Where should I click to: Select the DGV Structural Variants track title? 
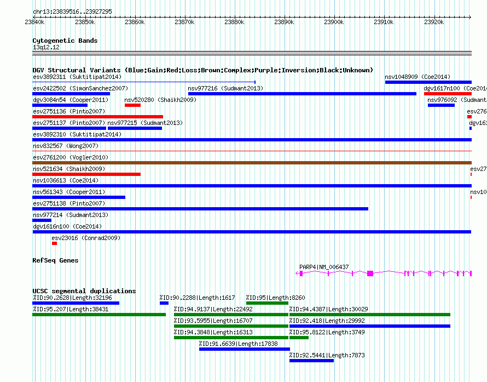(203, 70)
